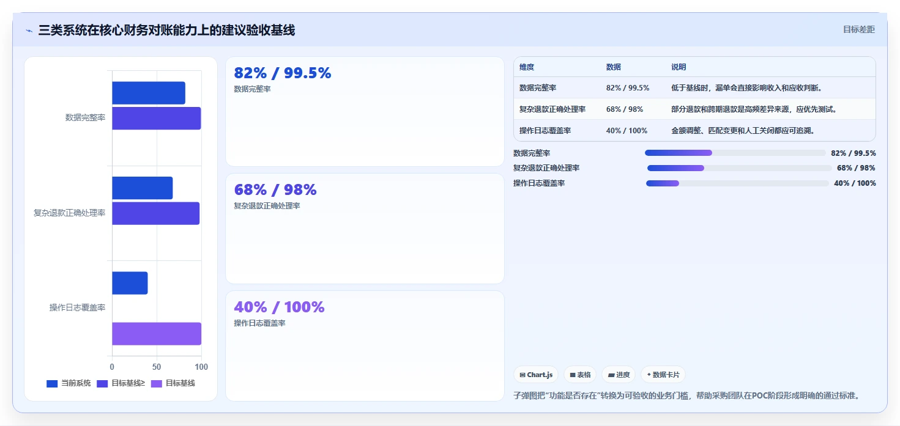Image resolution: width=900 pixels, height=426 pixels.
Task: Click the 数据完整率 progress bar
Action: [x=735, y=153]
